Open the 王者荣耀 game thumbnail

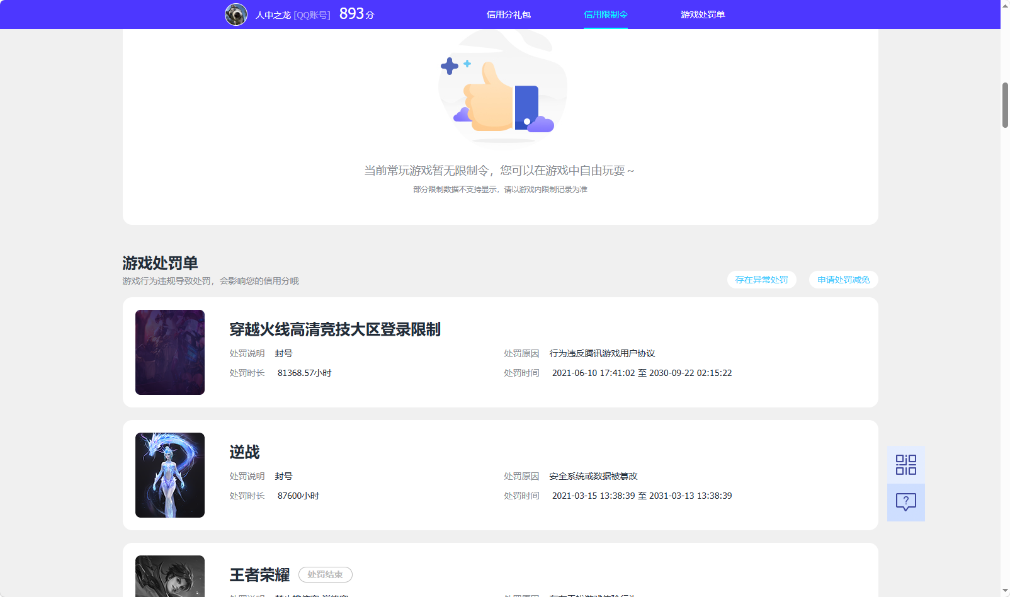point(170,576)
